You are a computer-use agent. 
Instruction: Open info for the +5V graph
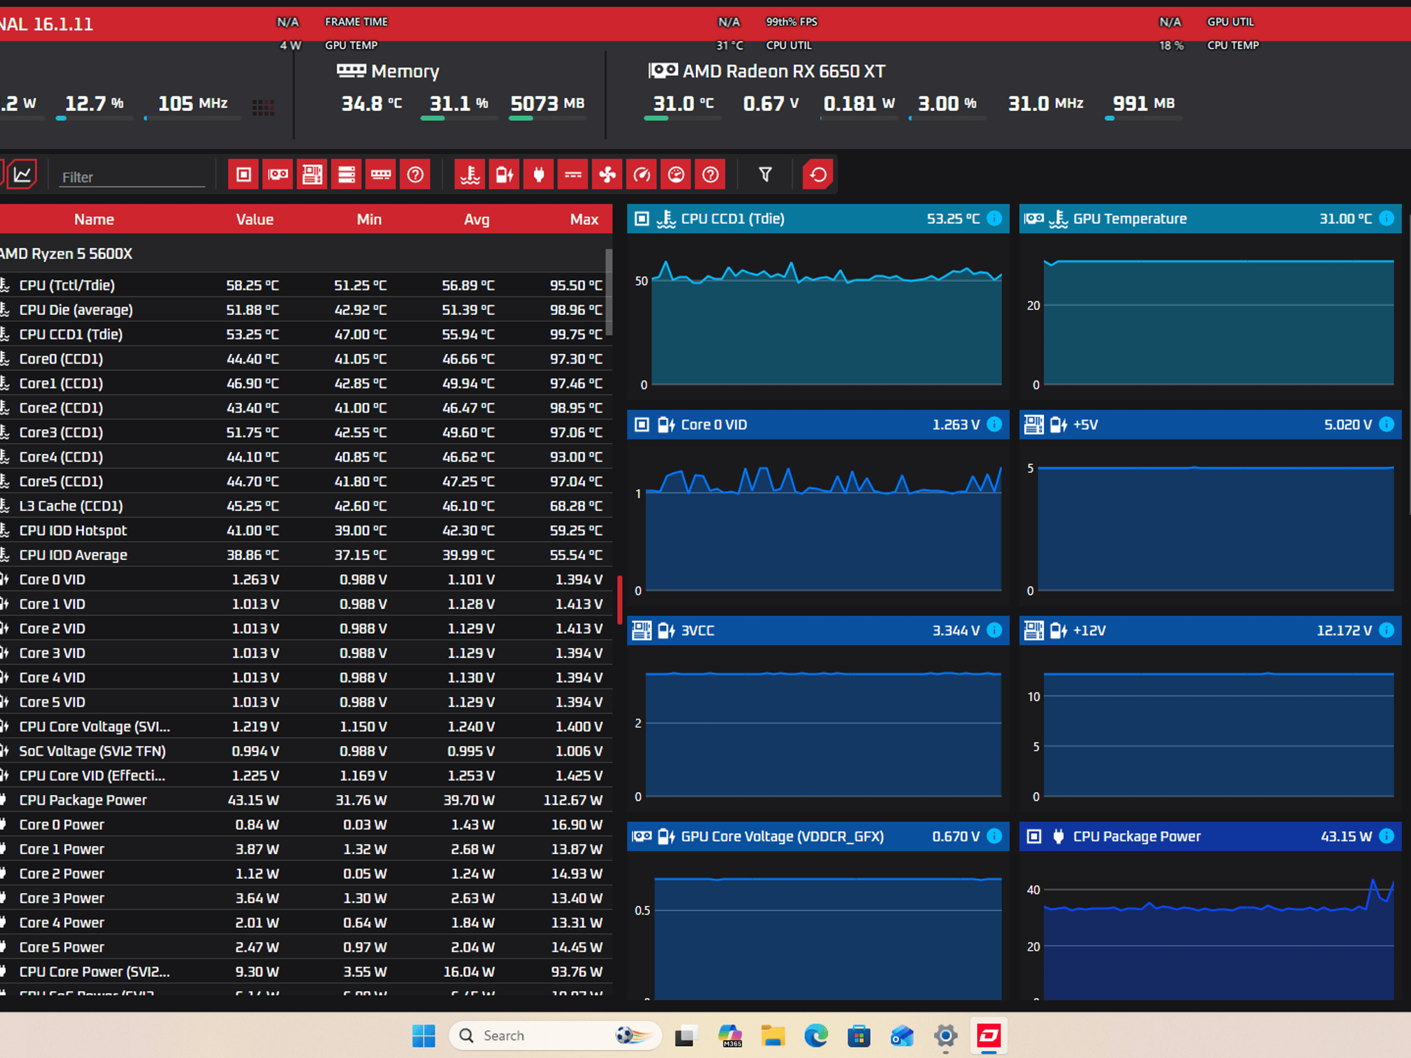(x=1387, y=424)
